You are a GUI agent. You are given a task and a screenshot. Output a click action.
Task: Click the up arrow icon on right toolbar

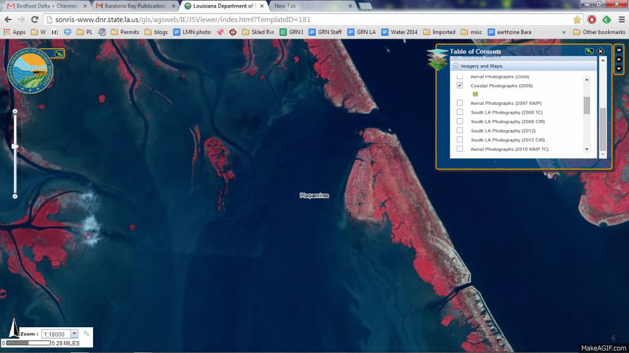pyautogui.click(x=619, y=59)
